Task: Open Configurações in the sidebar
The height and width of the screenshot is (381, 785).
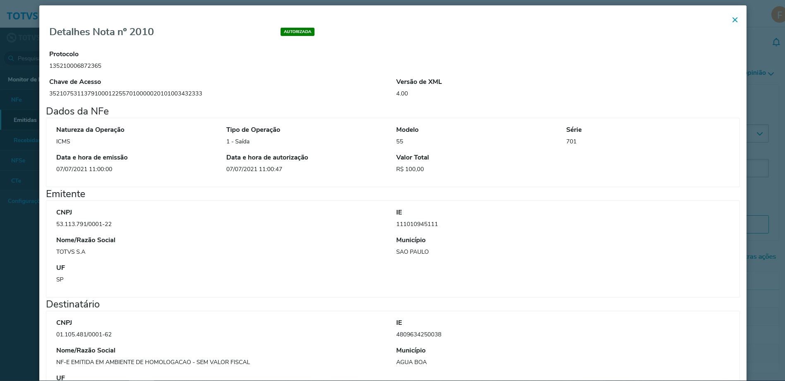Action: (23, 201)
